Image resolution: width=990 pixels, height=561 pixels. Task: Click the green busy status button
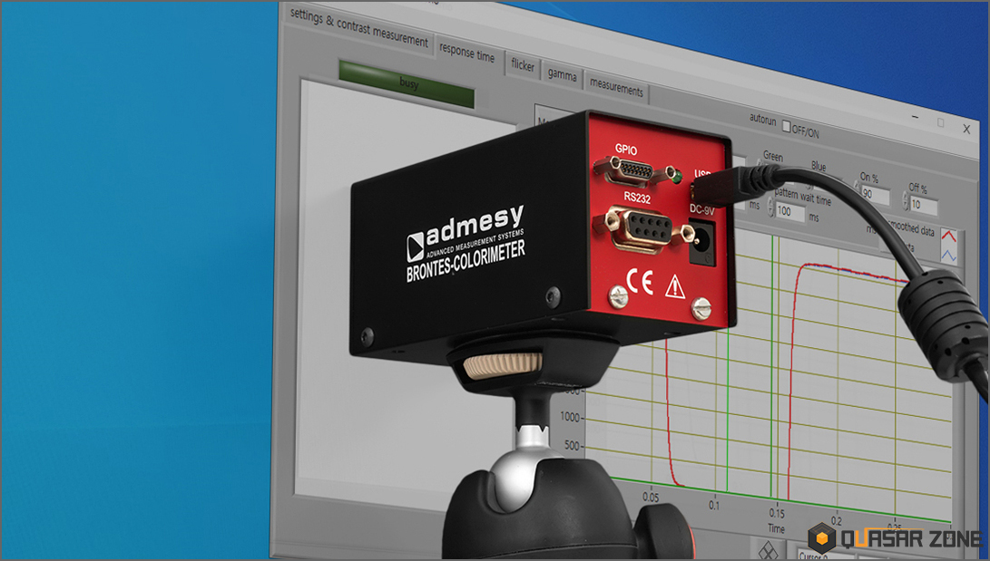pos(407,83)
